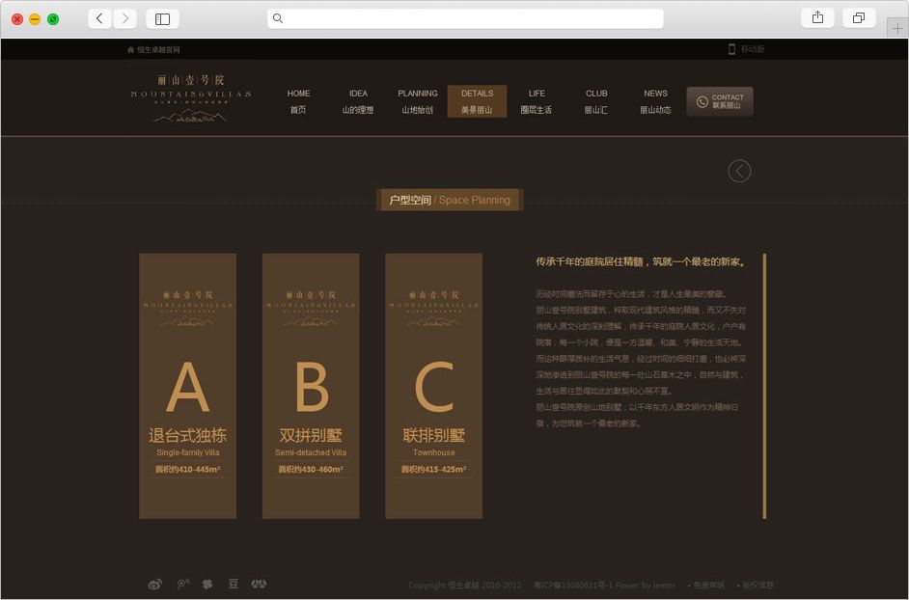Select the B Semi-detached Villa card
This screenshot has width=909, height=600.
pos(311,386)
